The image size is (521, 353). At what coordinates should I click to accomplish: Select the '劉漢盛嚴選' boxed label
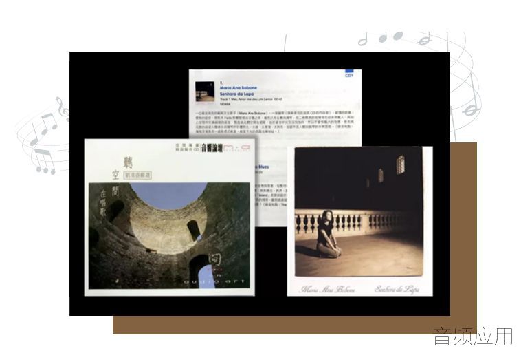pyautogui.click(x=137, y=175)
